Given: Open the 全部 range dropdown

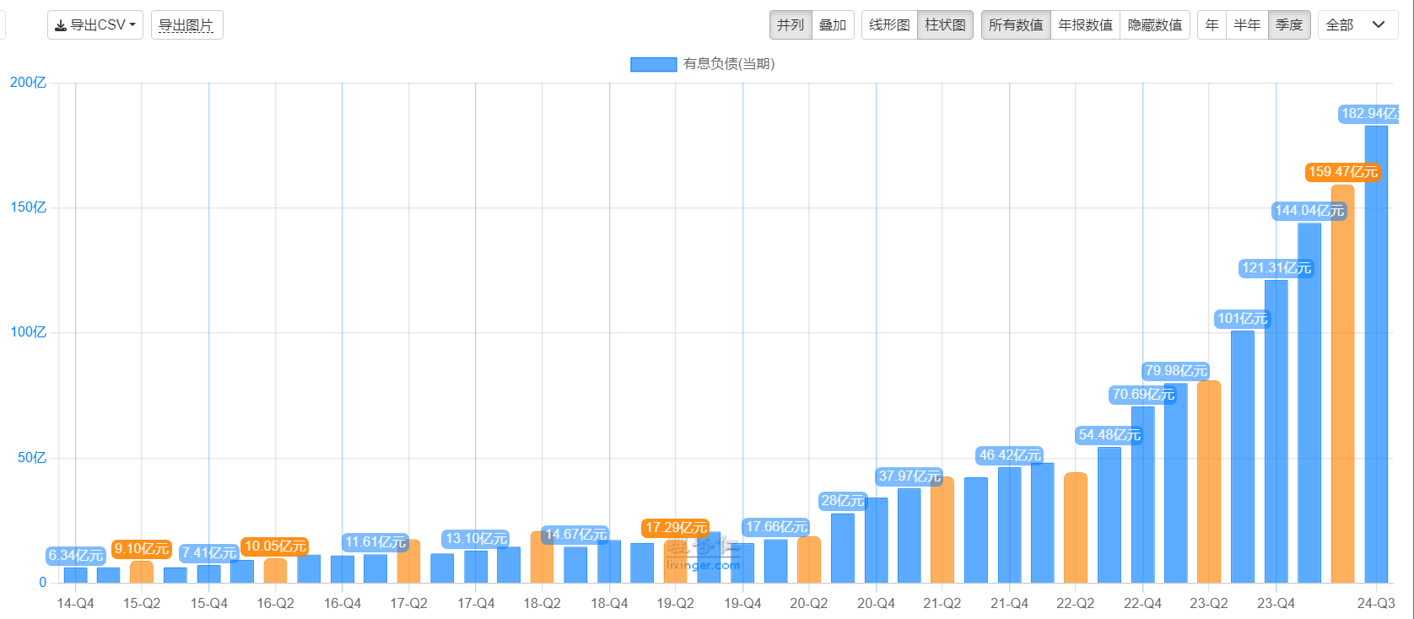Looking at the screenshot, I should (x=1357, y=25).
